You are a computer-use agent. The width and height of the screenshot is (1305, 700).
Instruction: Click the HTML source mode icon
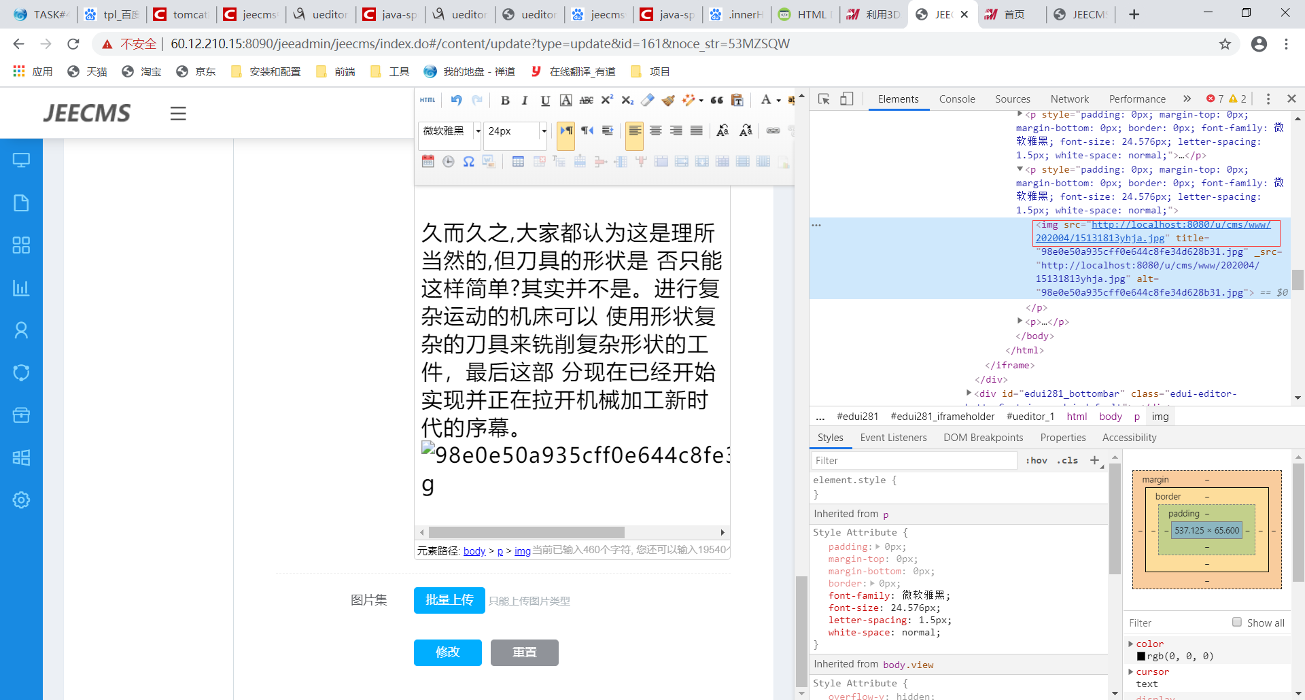click(428, 101)
